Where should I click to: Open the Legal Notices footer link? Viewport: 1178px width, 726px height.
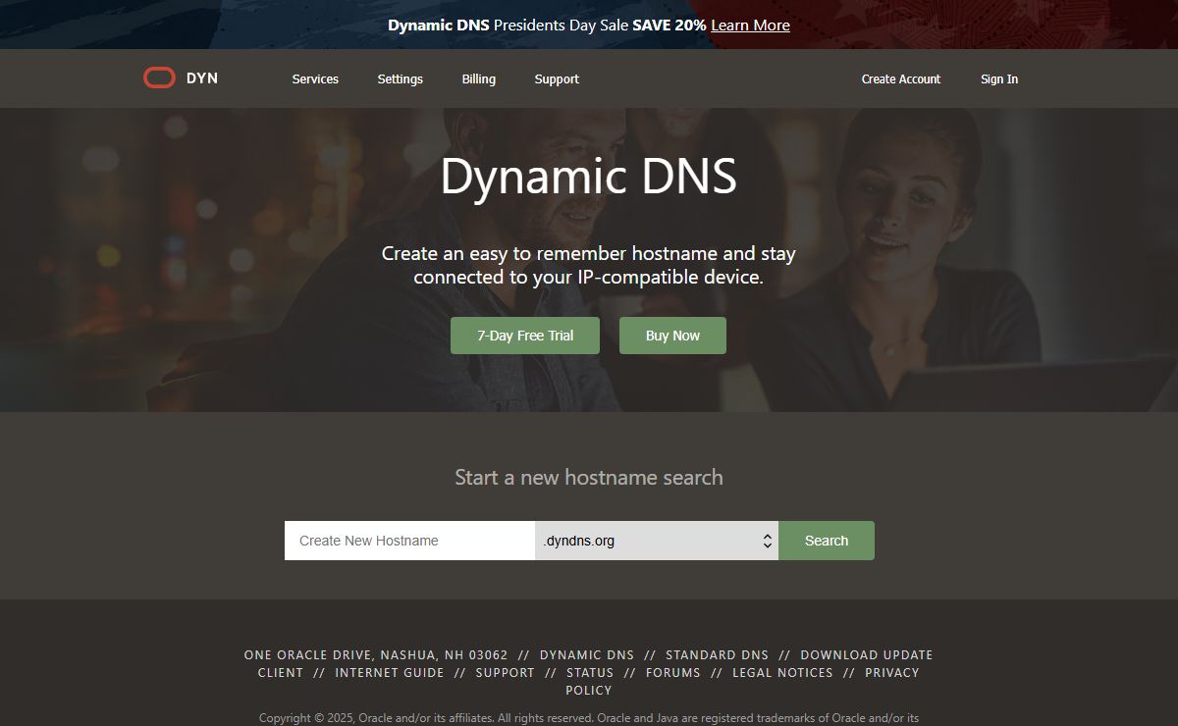(782, 673)
